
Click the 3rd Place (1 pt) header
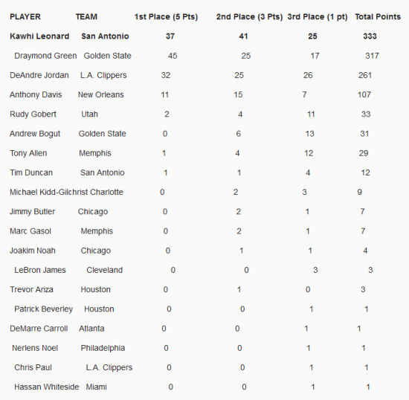point(318,17)
